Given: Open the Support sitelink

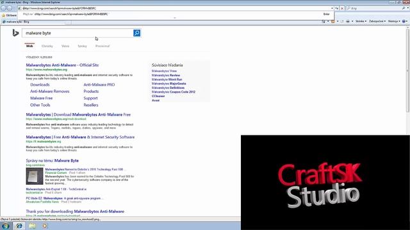Looking at the screenshot, I should pyautogui.click(x=90, y=98).
